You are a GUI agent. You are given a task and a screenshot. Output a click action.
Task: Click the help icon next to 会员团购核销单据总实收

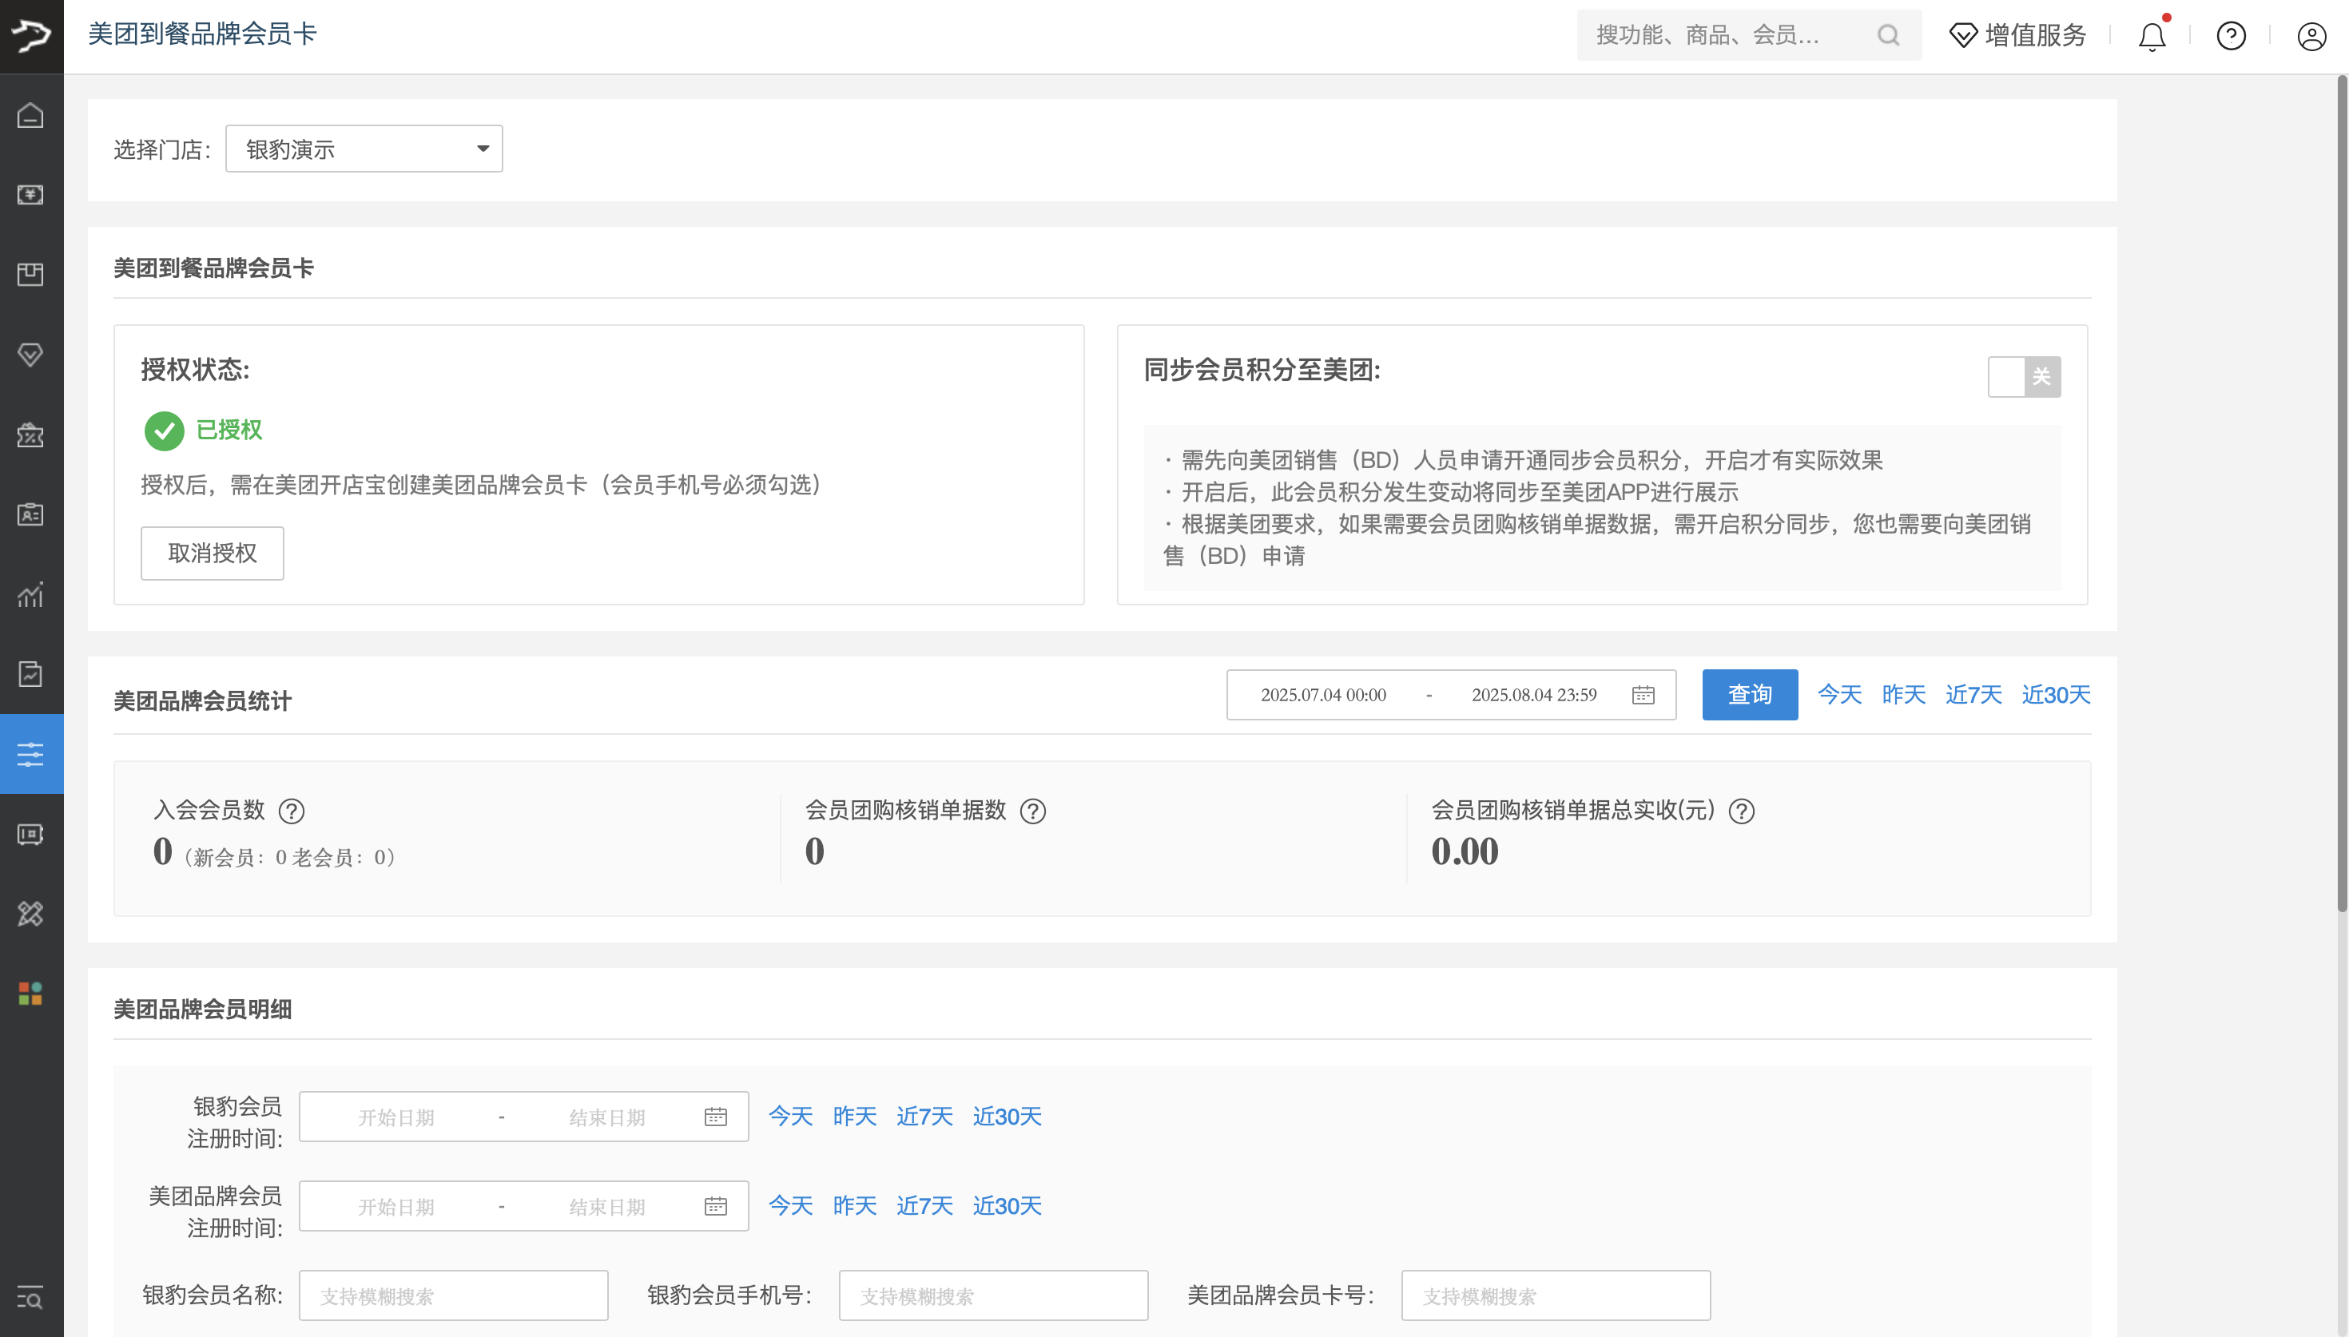pos(1741,811)
